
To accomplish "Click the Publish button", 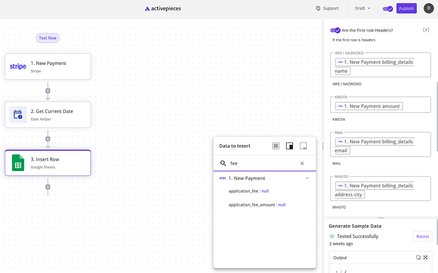I will click(406, 8).
